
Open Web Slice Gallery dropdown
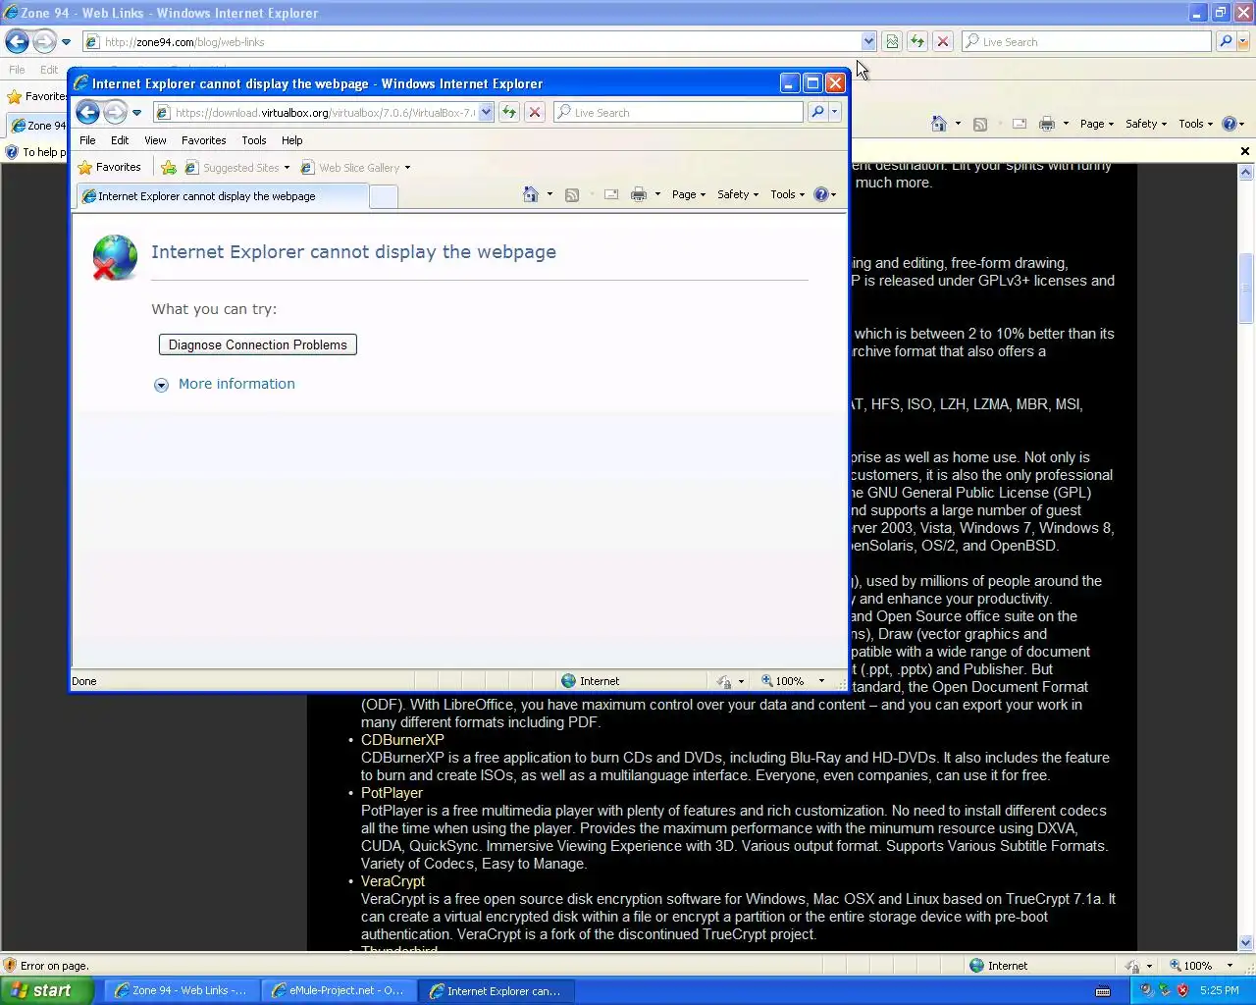point(407,168)
